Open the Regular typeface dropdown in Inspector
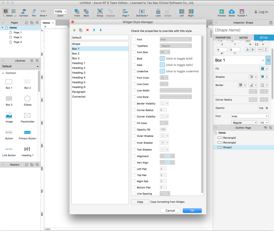Image resolution: width=274 pixels, height=231 pixels. [244, 122]
